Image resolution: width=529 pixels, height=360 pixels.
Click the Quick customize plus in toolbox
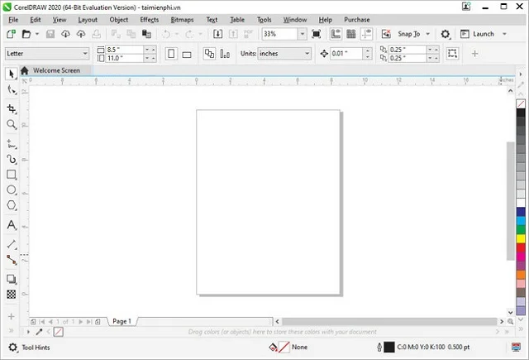point(11,316)
